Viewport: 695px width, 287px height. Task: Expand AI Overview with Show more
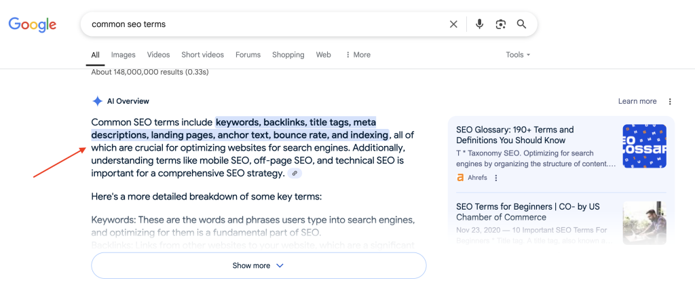tap(259, 266)
